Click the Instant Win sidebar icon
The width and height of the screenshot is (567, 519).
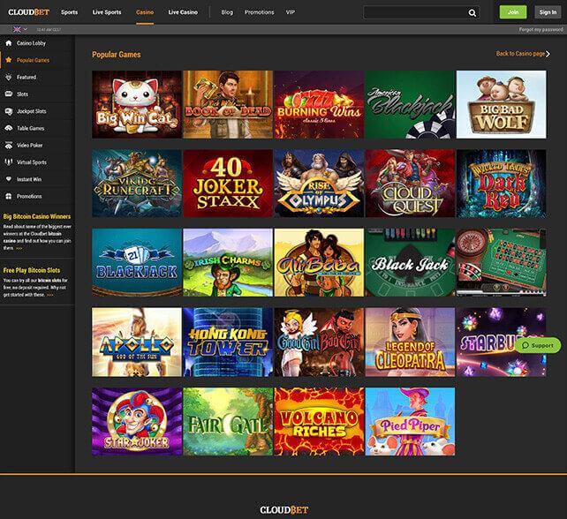tap(9, 179)
